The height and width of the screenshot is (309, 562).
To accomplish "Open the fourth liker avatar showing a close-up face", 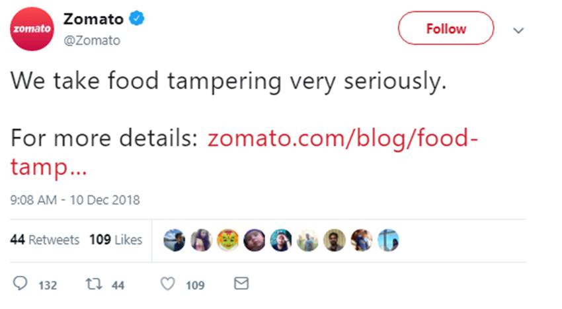I will (255, 240).
